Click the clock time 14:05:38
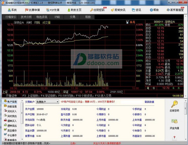Image resolution: width=188 pixels, height=145 pixels. point(178,96)
